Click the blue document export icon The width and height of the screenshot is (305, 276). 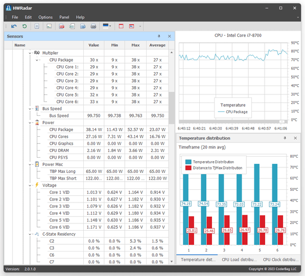[x=83, y=26]
